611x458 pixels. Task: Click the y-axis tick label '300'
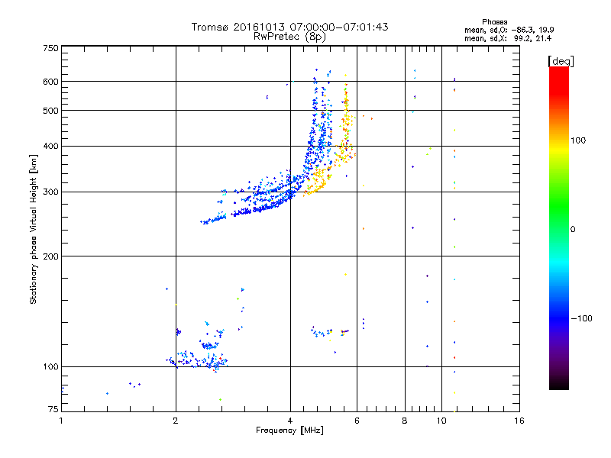pos(50,192)
